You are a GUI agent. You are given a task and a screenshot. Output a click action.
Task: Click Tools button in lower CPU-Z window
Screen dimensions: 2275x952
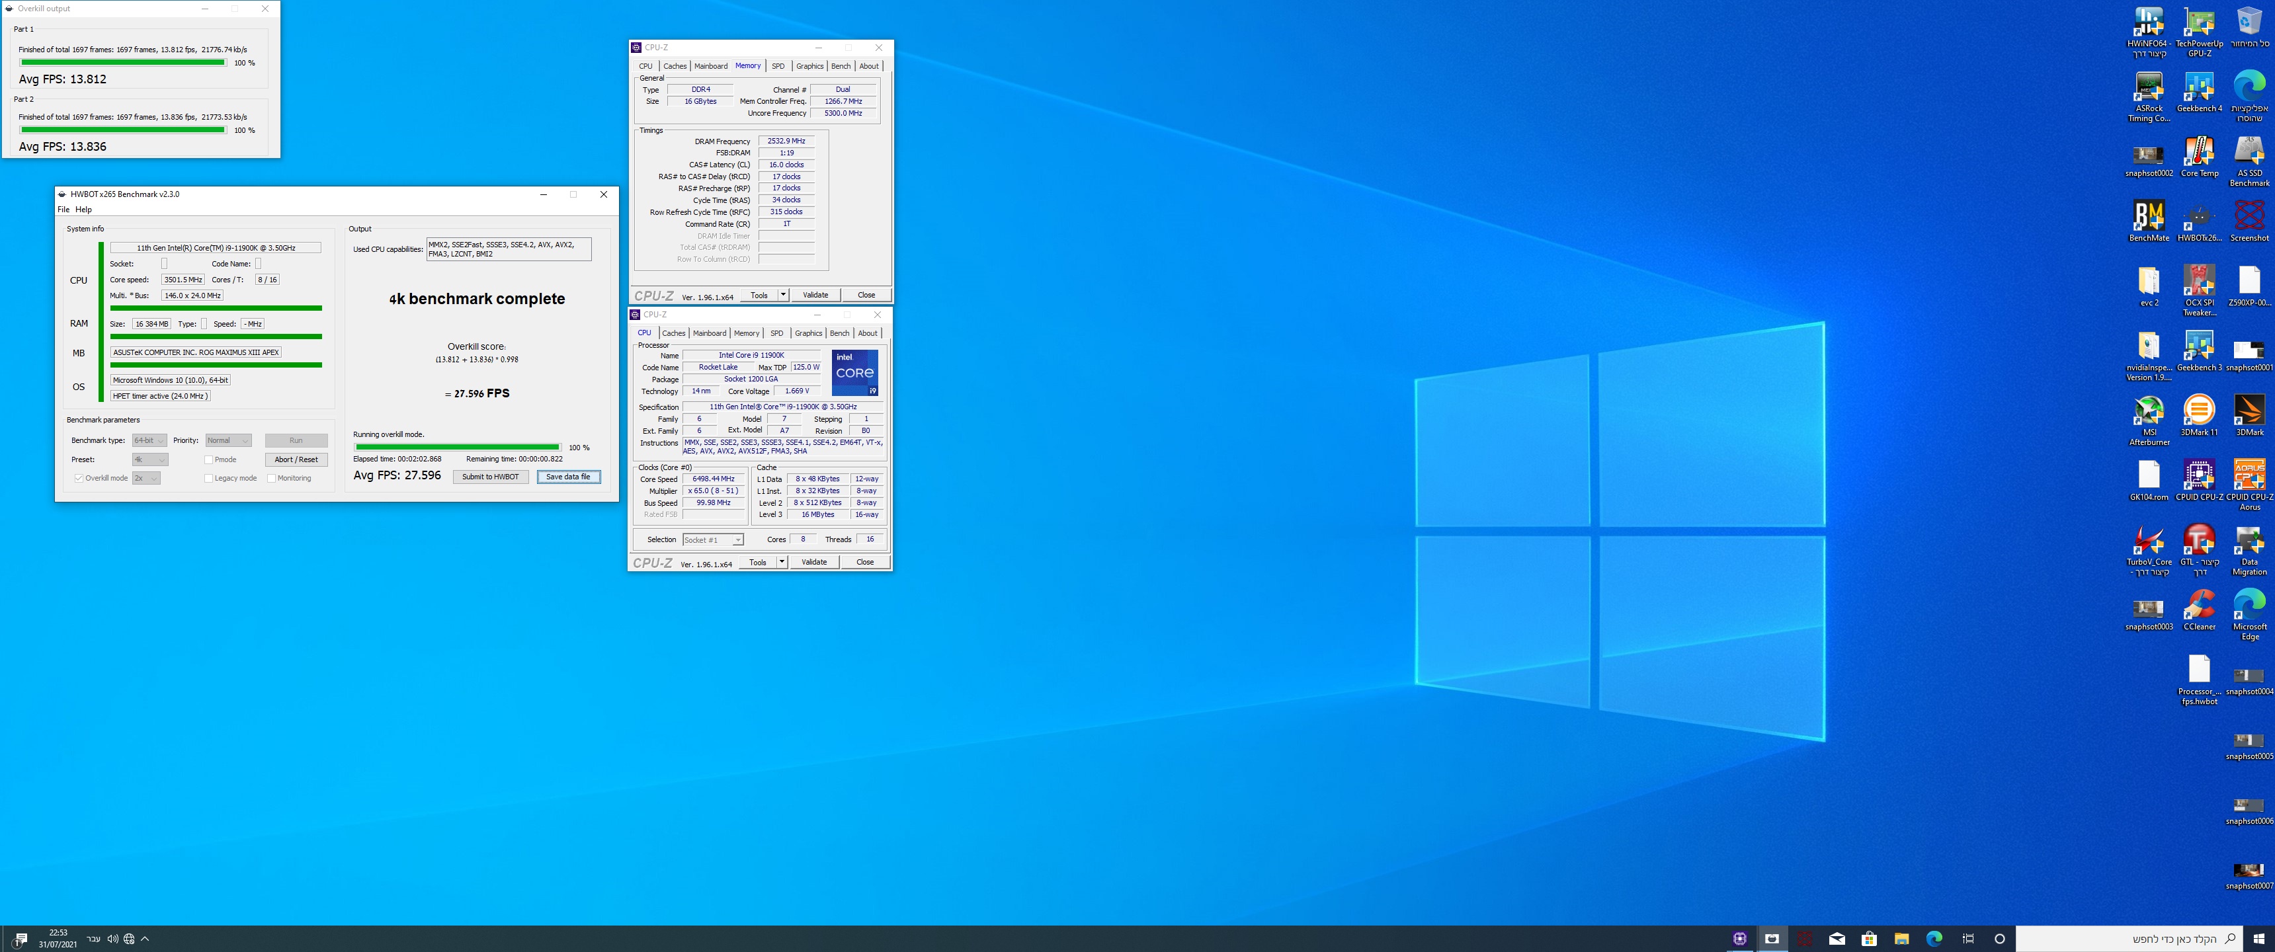click(758, 562)
